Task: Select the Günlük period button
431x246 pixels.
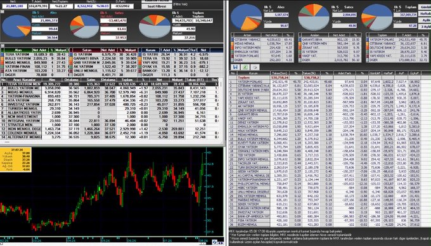Action: (x=425, y=7)
